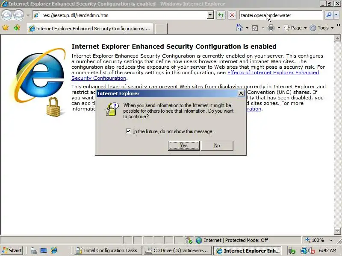Open the Tools menu
Viewport: 342px width, 256px height.
(x=322, y=28)
